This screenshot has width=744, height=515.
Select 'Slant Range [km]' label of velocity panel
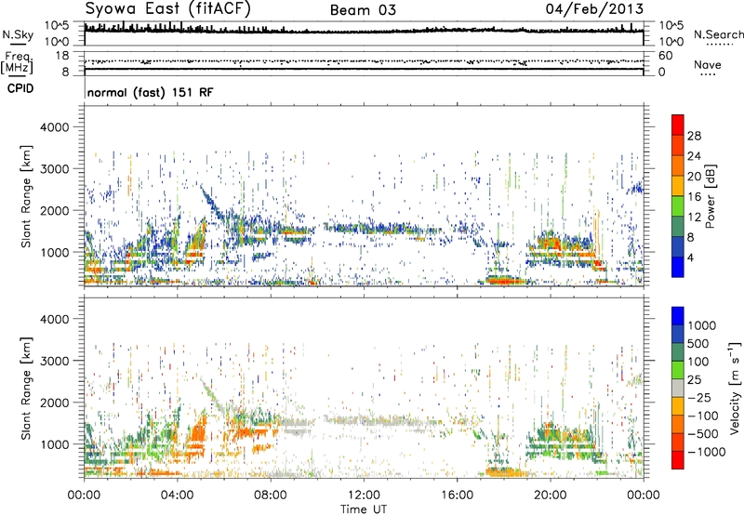pos(26,388)
